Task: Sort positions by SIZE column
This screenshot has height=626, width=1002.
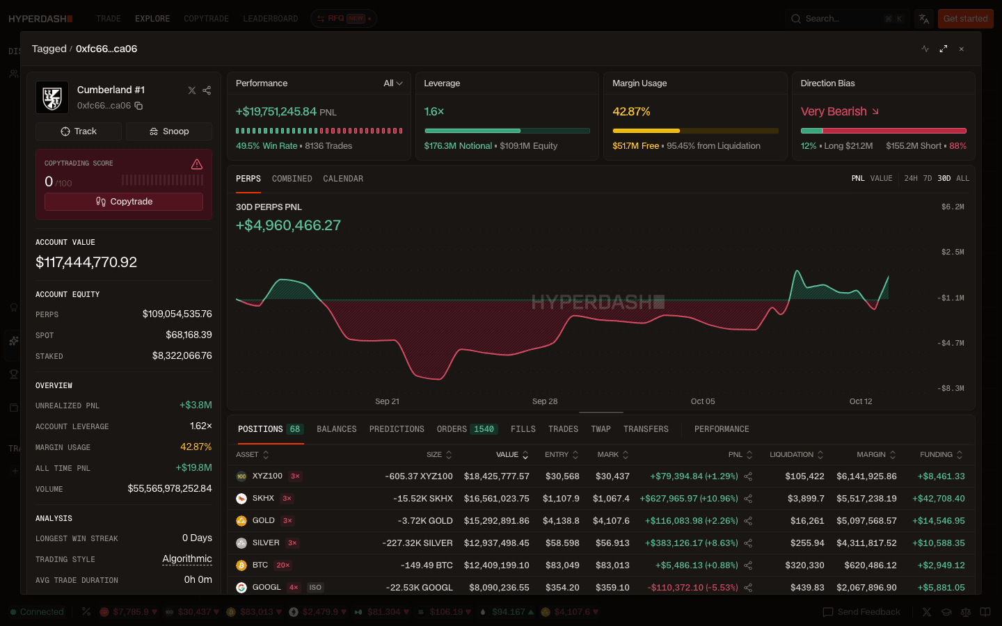Action: point(439,455)
